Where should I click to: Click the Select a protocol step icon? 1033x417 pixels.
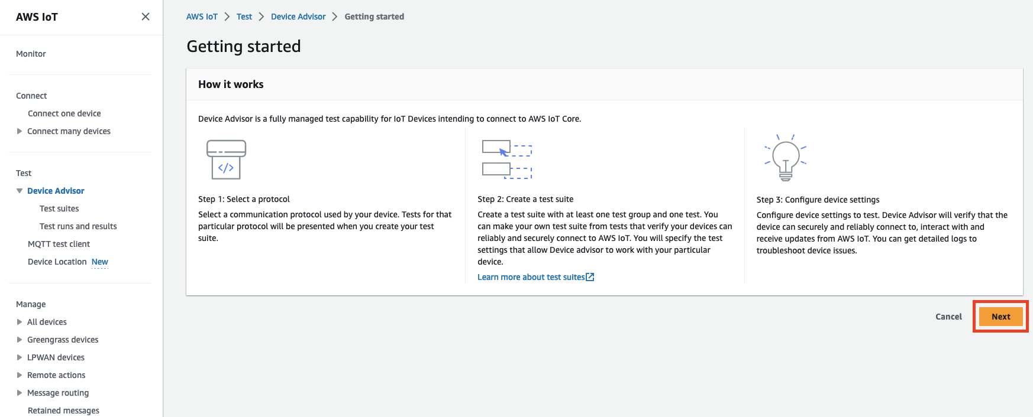coord(226,159)
